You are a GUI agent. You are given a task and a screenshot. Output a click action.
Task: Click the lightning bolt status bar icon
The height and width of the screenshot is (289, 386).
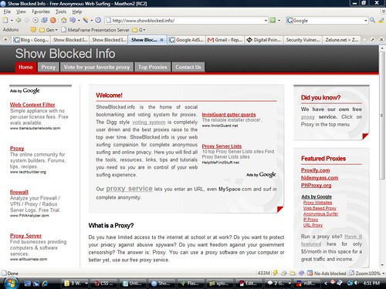[x=276, y=273]
